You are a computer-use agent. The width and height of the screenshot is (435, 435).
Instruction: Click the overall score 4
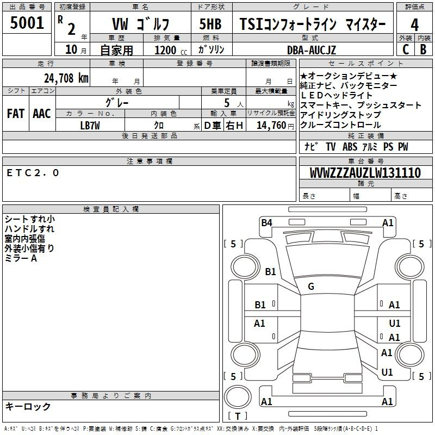(414, 24)
